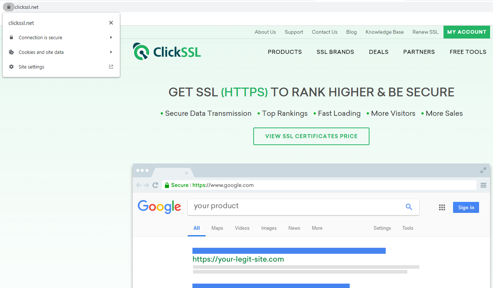Image resolution: width=493 pixels, height=288 pixels.
Task: Click the mock browser expand arrows icon
Action: point(483,170)
